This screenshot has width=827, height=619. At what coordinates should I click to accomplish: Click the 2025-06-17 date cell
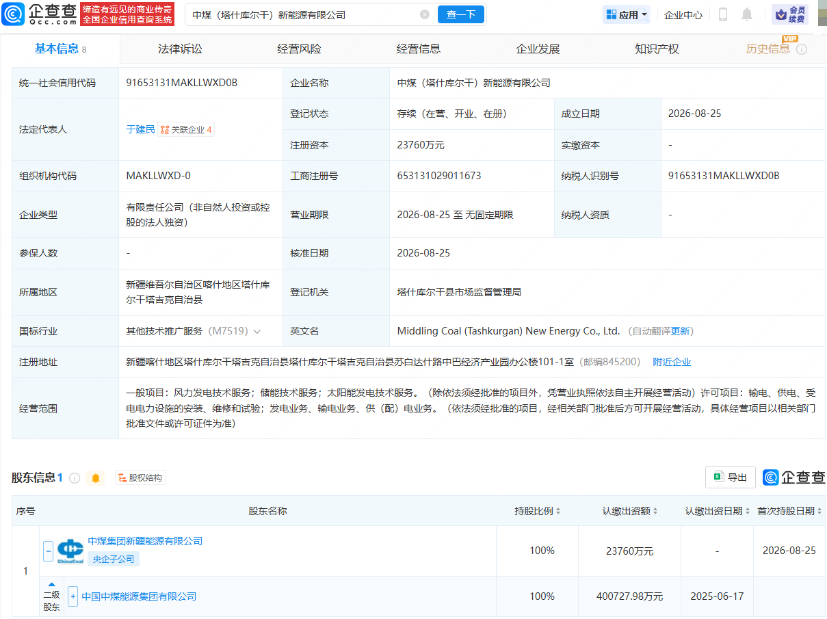point(717,596)
